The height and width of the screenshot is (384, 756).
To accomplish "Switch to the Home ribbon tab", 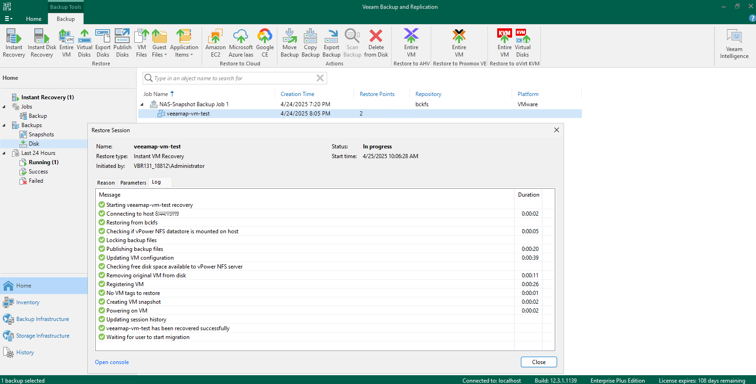I will [x=33, y=19].
